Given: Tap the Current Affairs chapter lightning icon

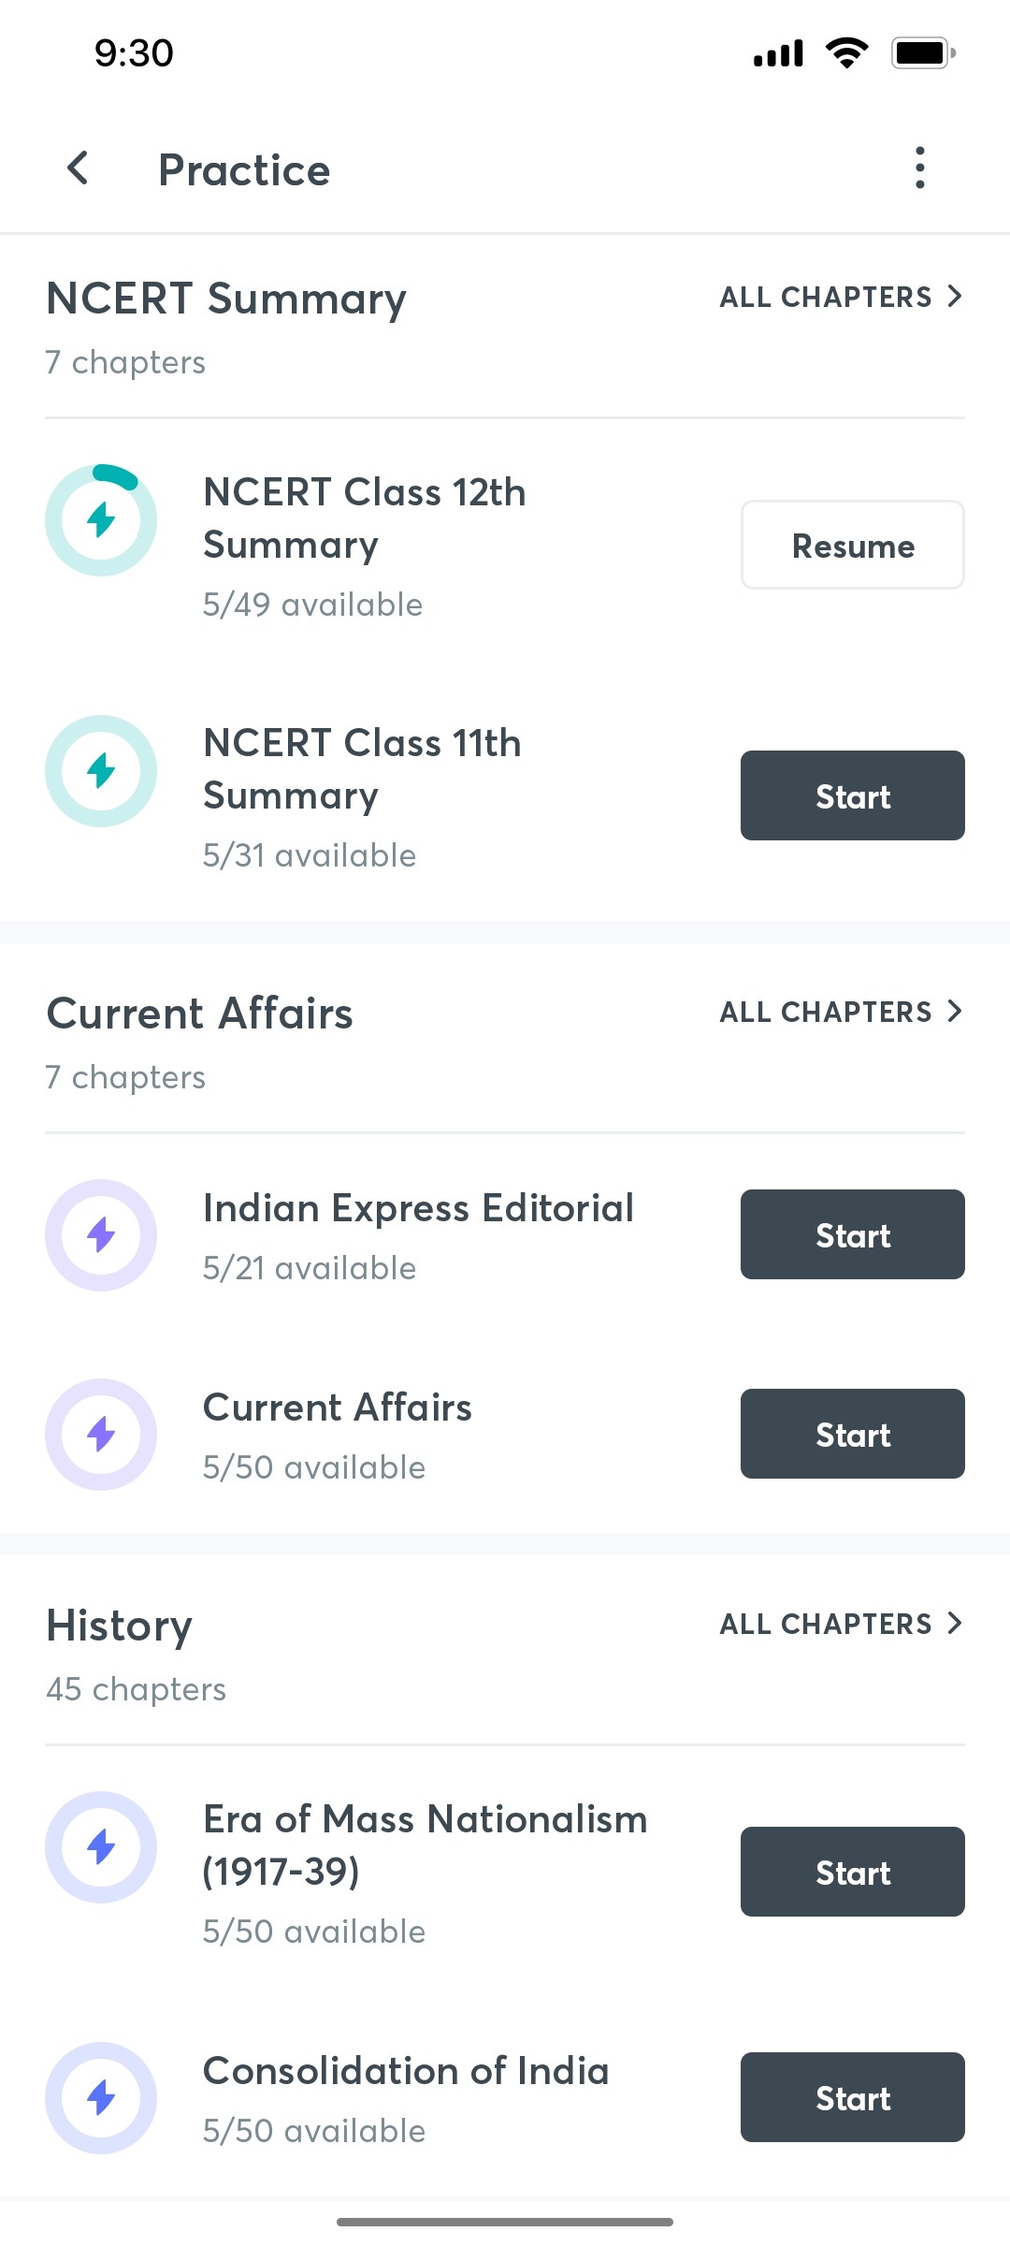Looking at the screenshot, I should point(101,1433).
